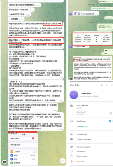Viewport: 113px width, 167px height.
Task: Click the purple avatar beside the May 13 message
Action: click(x=71, y=14)
